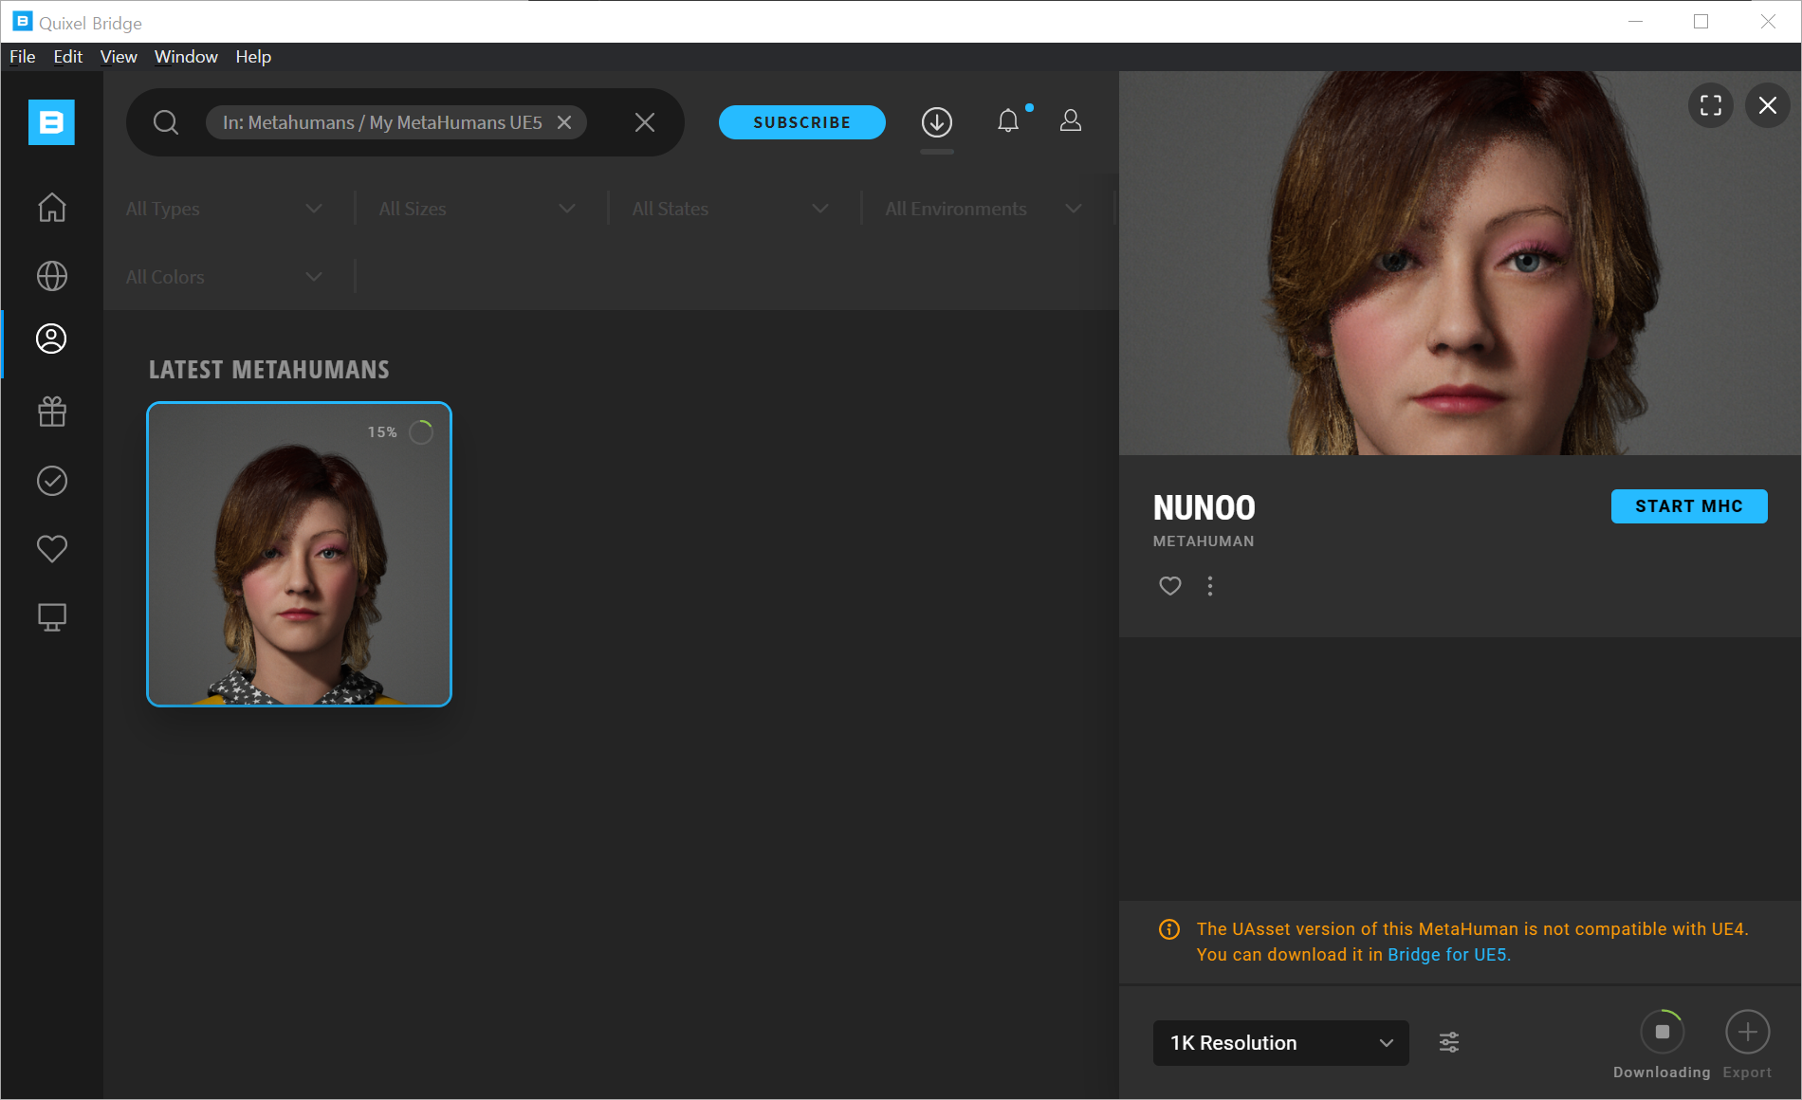The height and width of the screenshot is (1100, 1802).
Task: Click the Quixel Bridge logo in sidebar
Action: [x=51, y=122]
